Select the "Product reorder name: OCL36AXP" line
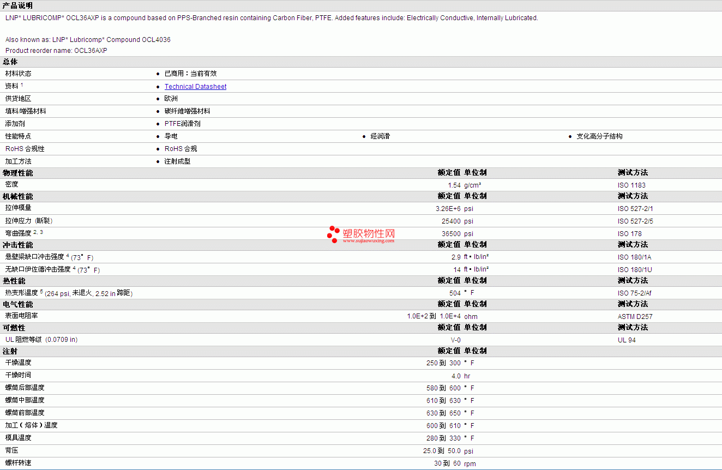The width and height of the screenshot is (722, 470). [x=56, y=51]
